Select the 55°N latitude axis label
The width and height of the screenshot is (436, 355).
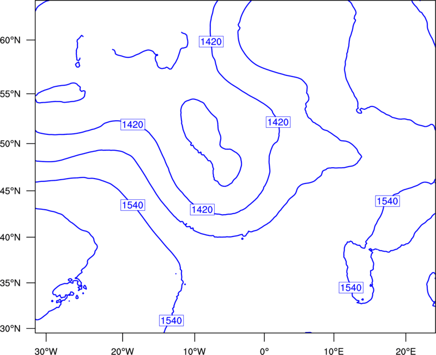click(x=10, y=94)
